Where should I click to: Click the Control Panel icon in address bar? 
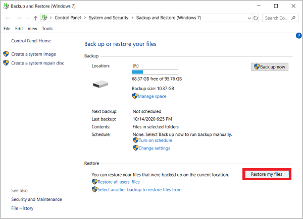pyautogui.click(x=45, y=18)
